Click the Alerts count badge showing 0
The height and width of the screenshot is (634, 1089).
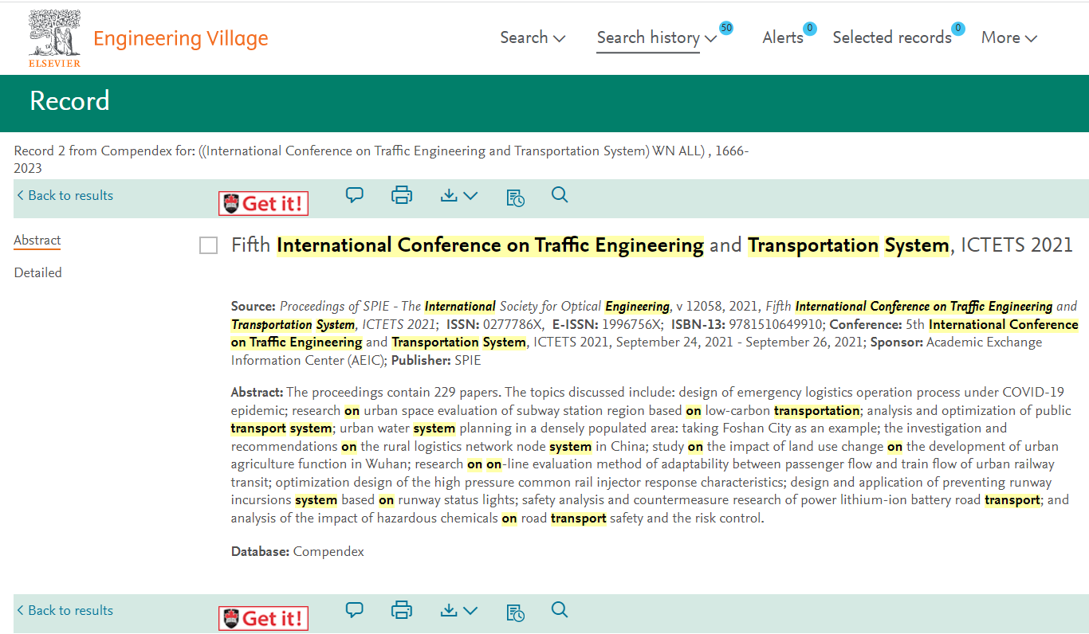pyautogui.click(x=810, y=29)
